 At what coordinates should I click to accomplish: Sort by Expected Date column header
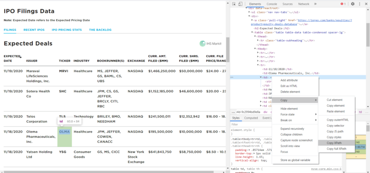pyautogui.click(x=13, y=58)
